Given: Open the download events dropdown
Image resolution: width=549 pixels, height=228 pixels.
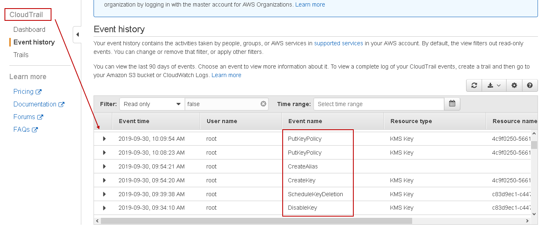Looking at the screenshot, I should click(494, 85).
